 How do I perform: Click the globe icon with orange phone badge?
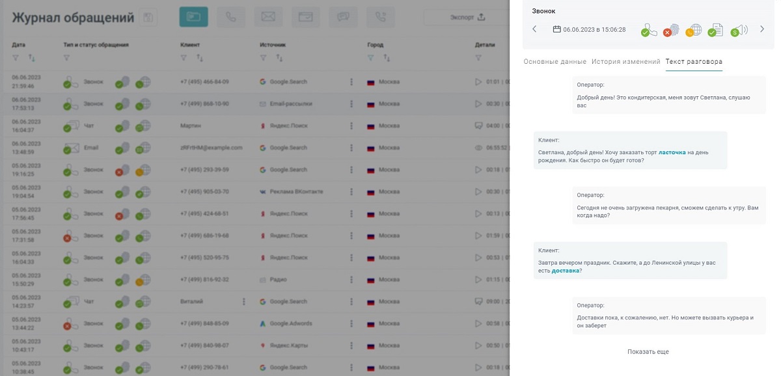point(693,30)
